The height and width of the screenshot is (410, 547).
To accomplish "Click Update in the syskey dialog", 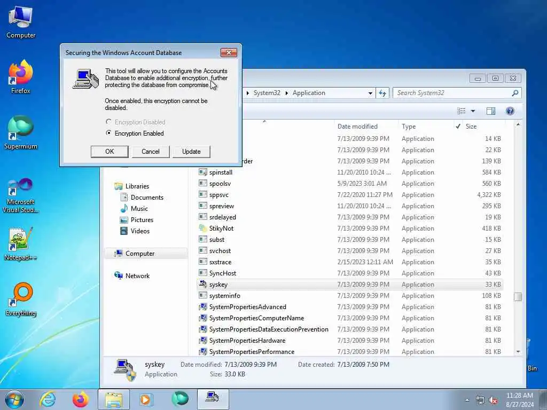I will (191, 152).
